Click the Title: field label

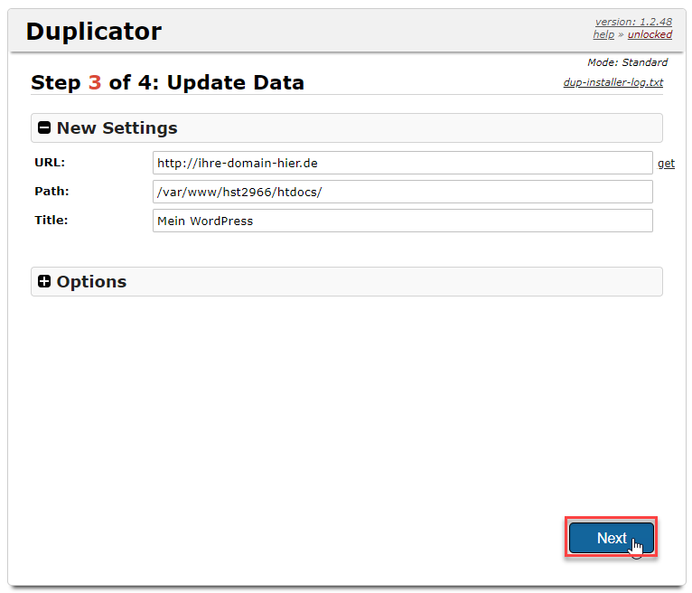pos(51,220)
